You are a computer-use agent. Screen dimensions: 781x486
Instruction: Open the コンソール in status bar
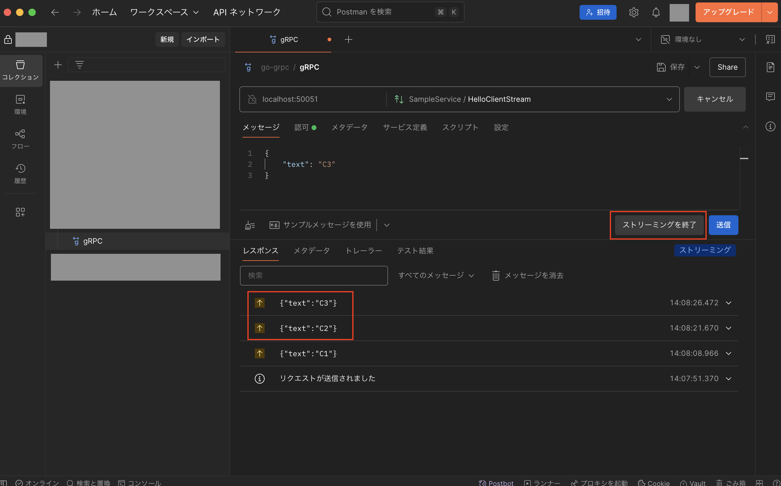[139, 483]
